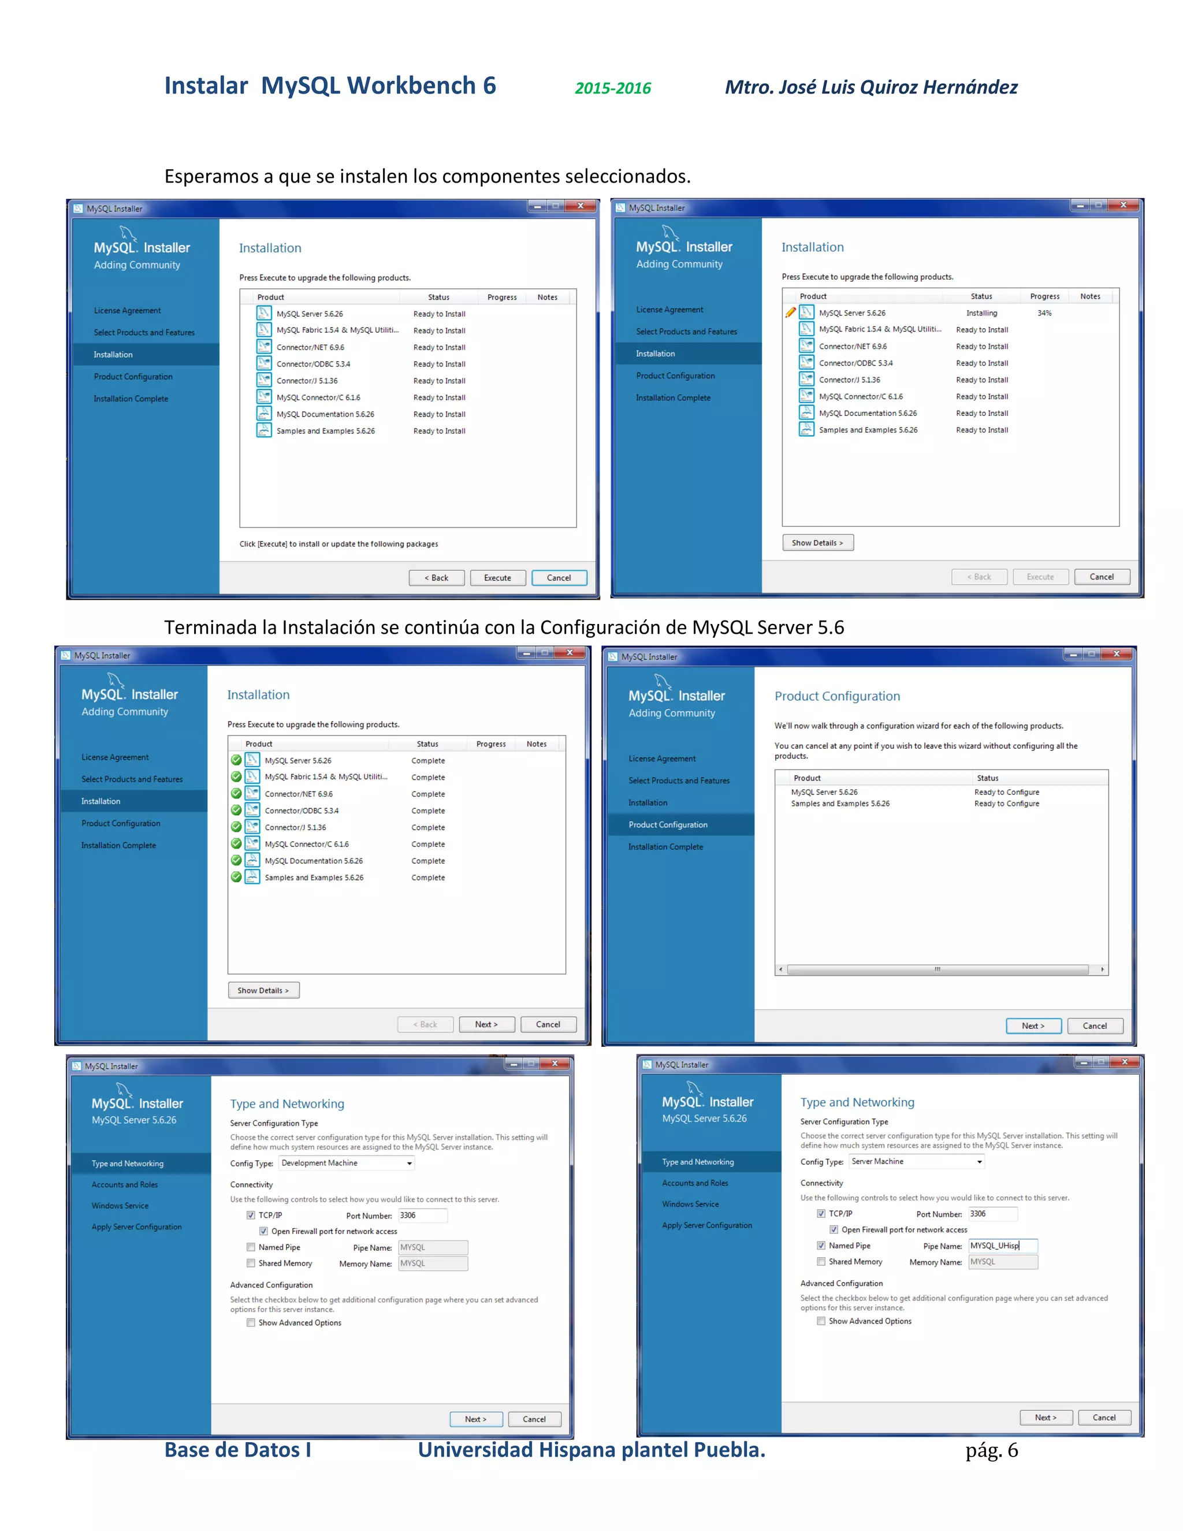Viewport: 1183px width, 1531px height.
Task: Open Accounts and Roles step in Development Machine window
Action: pyautogui.click(x=125, y=1186)
